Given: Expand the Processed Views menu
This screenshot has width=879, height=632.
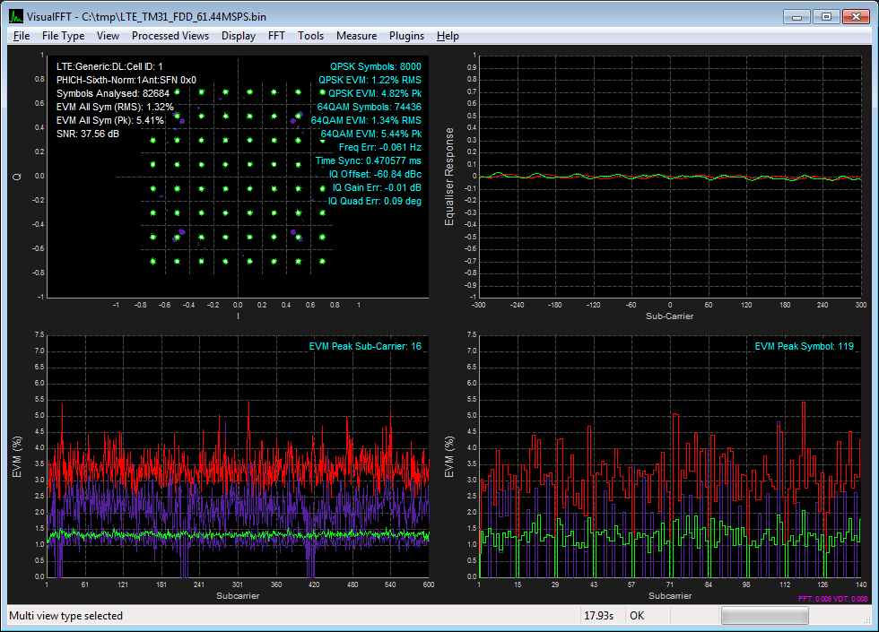Looking at the screenshot, I should pyautogui.click(x=170, y=36).
